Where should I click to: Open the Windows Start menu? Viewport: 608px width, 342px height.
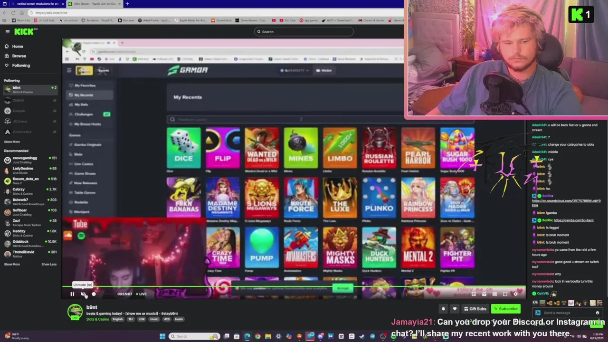162,336
